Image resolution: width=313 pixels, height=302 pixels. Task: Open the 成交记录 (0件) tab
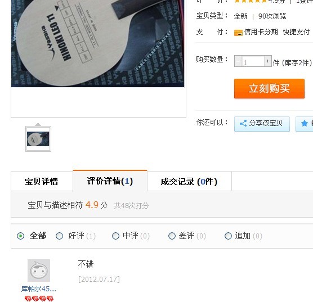point(189,181)
